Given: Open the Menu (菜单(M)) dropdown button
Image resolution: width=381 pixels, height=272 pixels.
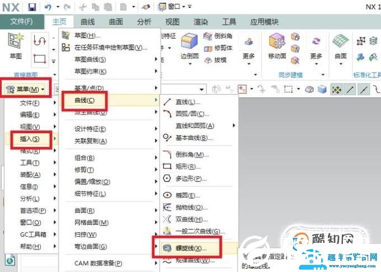Looking at the screenshot, I should click(x=25, y=90).
